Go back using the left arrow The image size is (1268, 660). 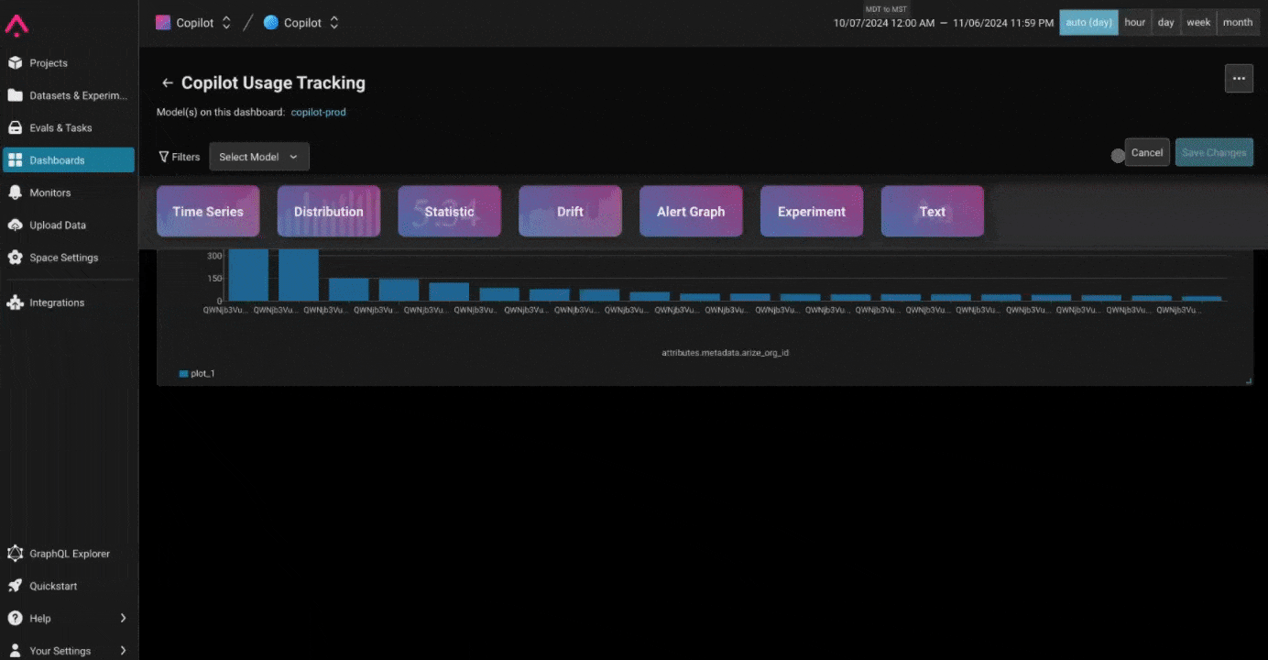click(167, 82)
